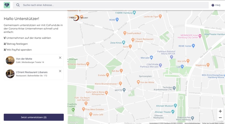This screenshot has width=225, height=124.
Task: Select the Diakonisches Werk Hamburg pin
Action: click(193, 118)
